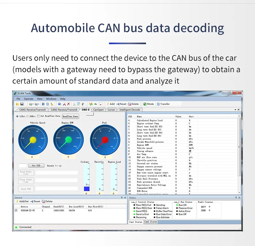Enable Get RealTime Data checkbox
Image resolution: width=255 pixels, height=246 pixels.
click(x=38, y=116)
